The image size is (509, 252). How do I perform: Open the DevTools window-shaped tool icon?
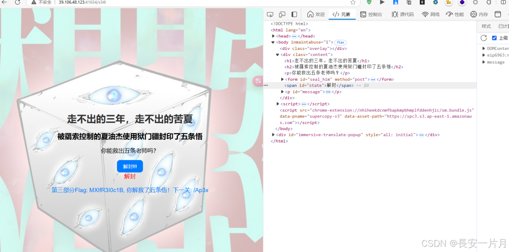click(x=498, y=14)
